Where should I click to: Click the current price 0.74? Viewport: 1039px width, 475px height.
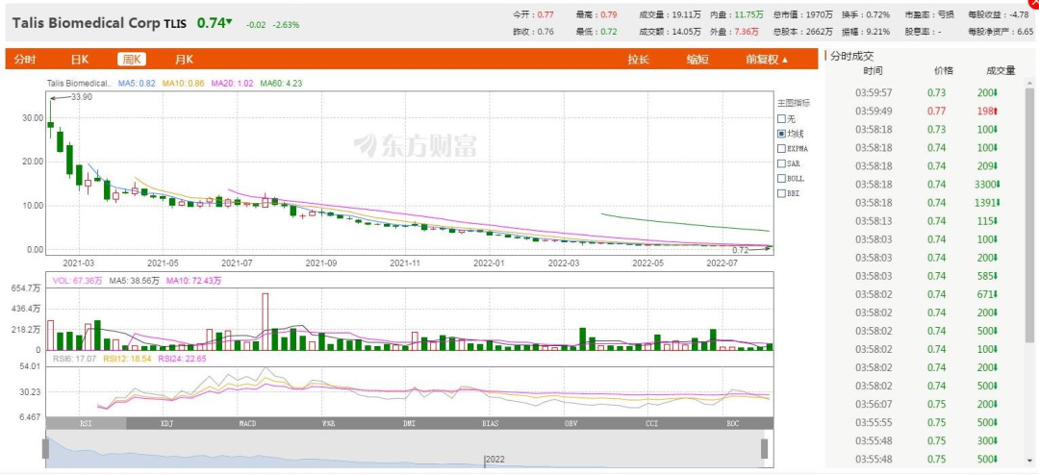211,22
